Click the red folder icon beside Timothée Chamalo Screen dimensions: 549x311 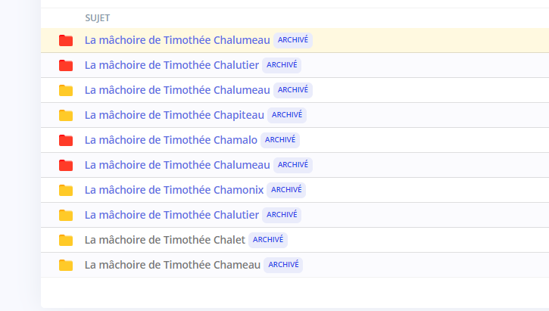pyautogui.click(x=66, y=140)
